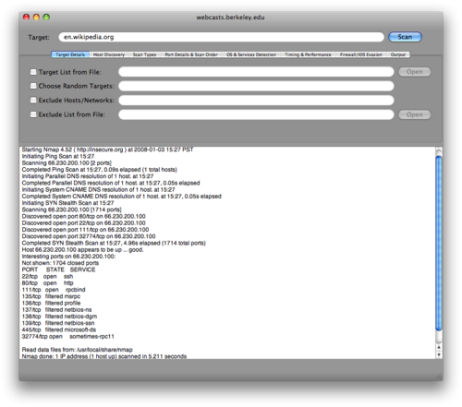Image resolution: width=462 pixels, height=407 pixels.
Task: Click the '138/tcp filtered netbios-dgm' row
Action: [x=59, y=317]
